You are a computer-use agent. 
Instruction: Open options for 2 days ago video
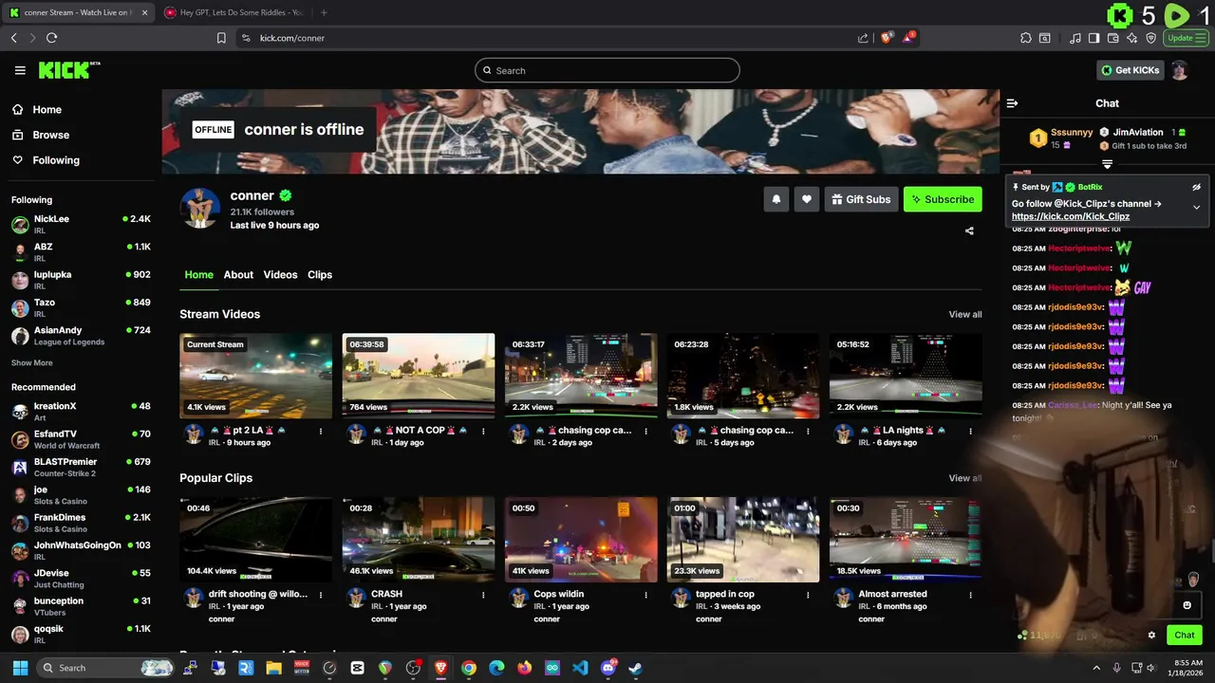[645, 431]
